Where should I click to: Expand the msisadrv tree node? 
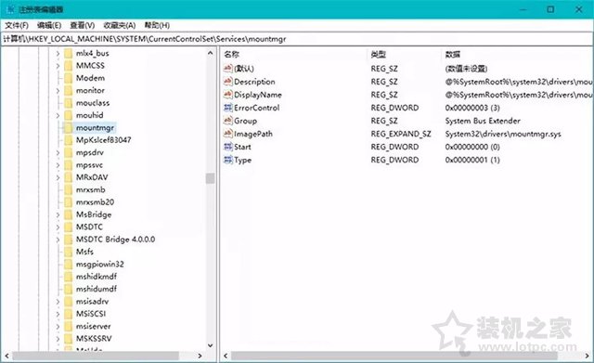(x=58, y=302)
